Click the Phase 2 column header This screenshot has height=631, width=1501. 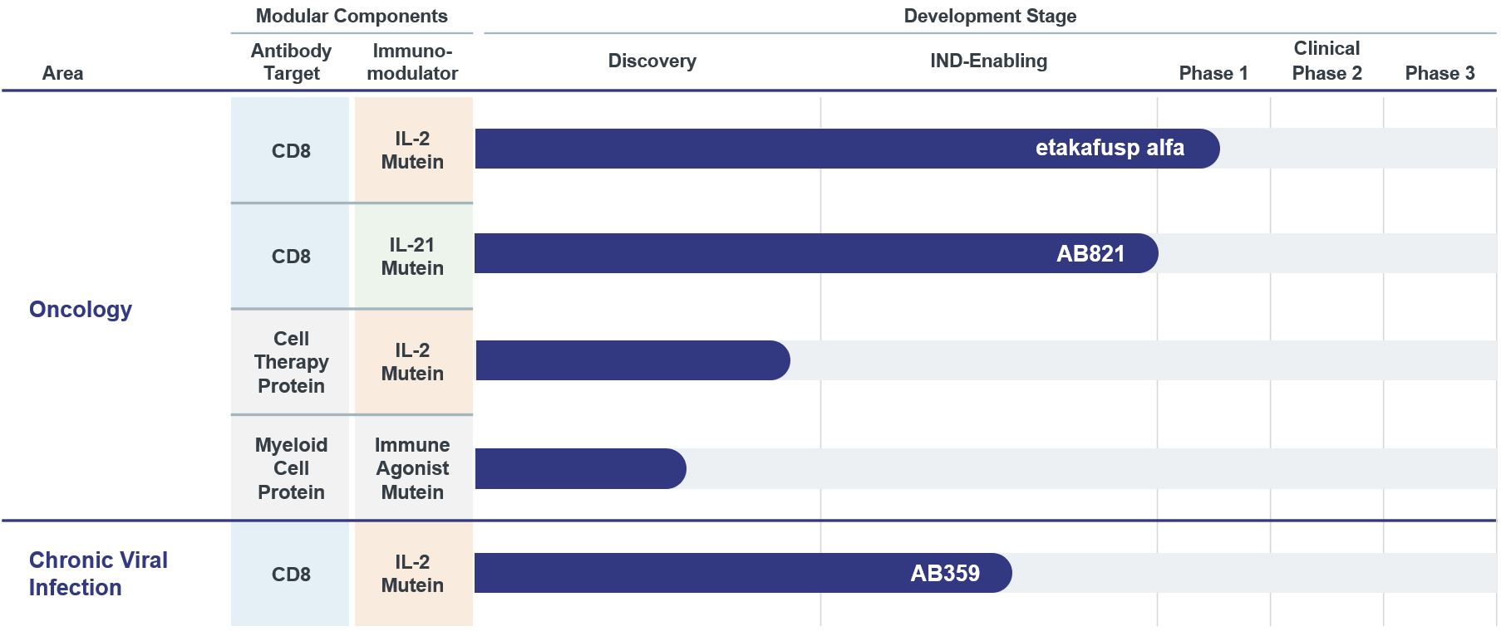click(x=1326, y=73)
